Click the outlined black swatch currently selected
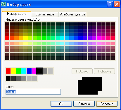 click(x=39, y=71)
